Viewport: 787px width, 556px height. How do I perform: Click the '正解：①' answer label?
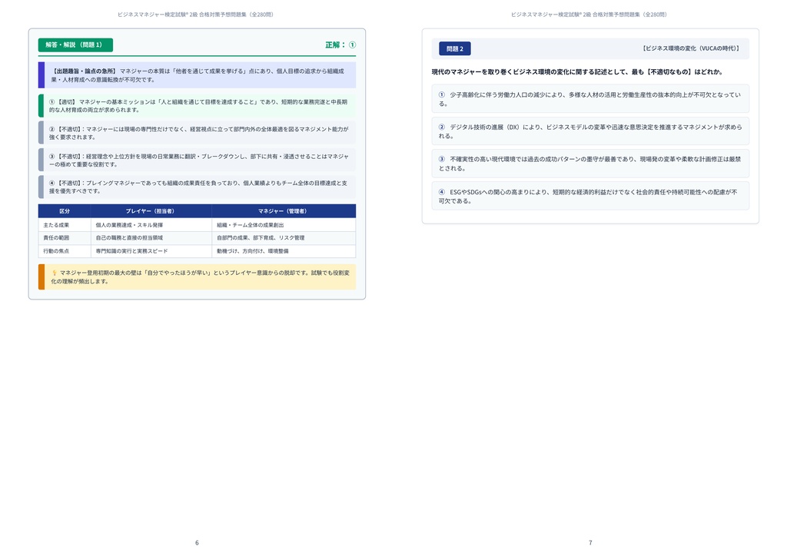(340, 45)
